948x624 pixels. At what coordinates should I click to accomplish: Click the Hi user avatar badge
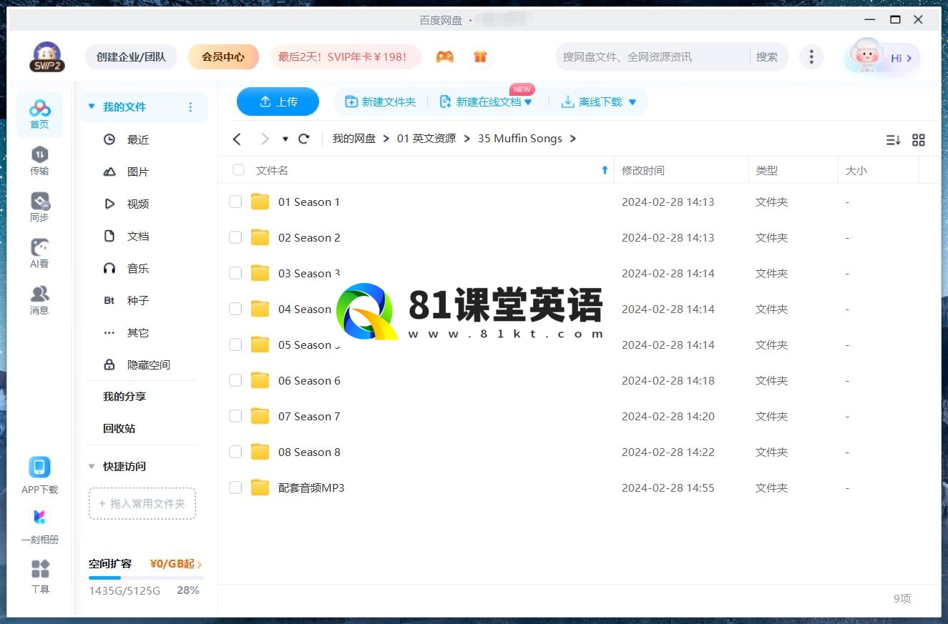click(882, 56)
